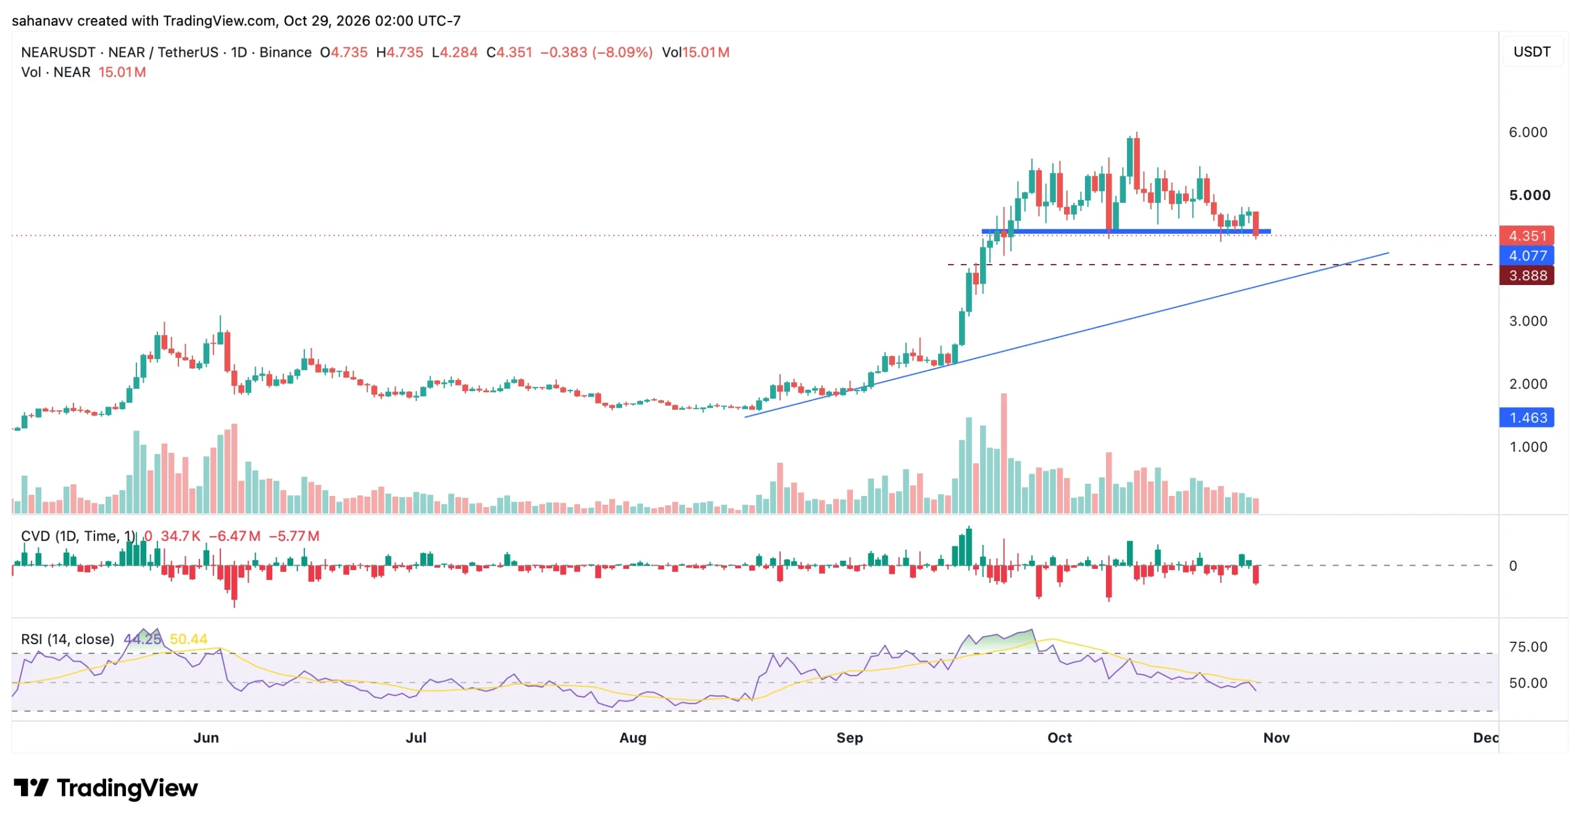Image resolution: width=1580 pixels, height=823 pixels.
Task: Click the RSI 75.00 axis label
Action: tap(1528, 647)
